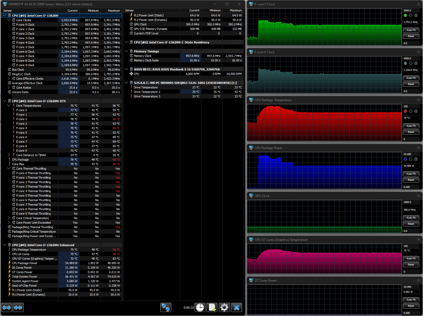The width and height of the screenshot is (423, 316).
Task: Click the red color swatch in CPU Package Temperature
Action: click(405, 111)
